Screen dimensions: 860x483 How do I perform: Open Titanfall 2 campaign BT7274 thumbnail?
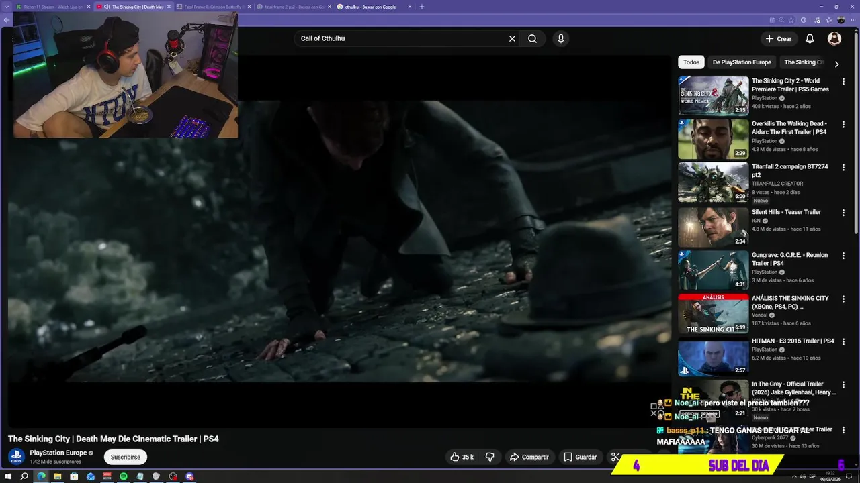pyautogui.click(x=713, y=182)
